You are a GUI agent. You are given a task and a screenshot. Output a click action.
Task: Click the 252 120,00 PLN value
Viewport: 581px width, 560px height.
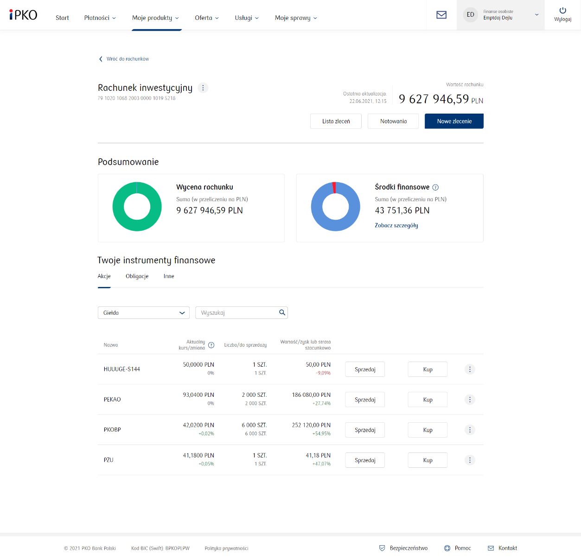pos(311,425)
